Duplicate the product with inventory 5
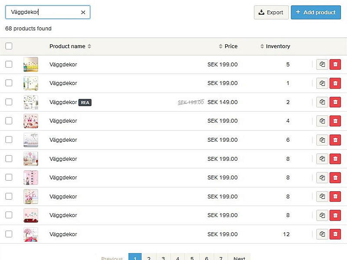This screenshot has height=260, width=347. (x=322, y=65)
